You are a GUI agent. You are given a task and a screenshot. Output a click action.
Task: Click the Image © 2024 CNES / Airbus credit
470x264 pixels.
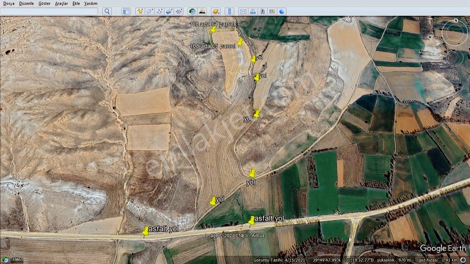pos(235,236)
